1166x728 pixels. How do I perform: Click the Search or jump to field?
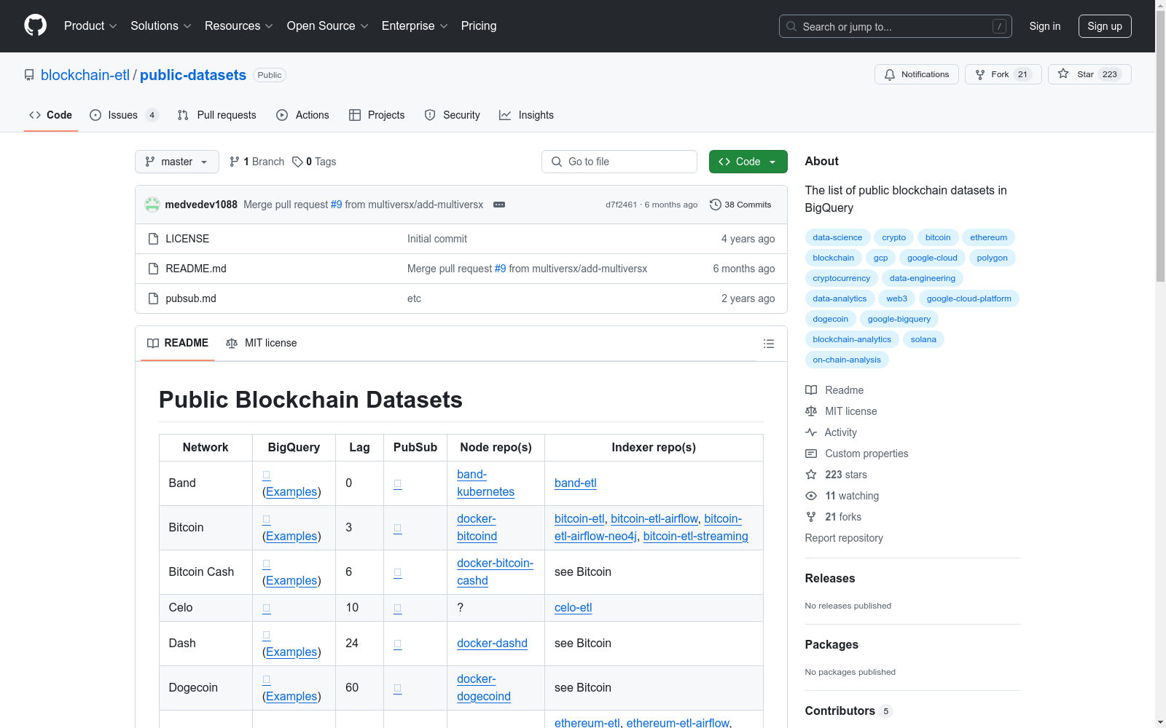(896, 26)
